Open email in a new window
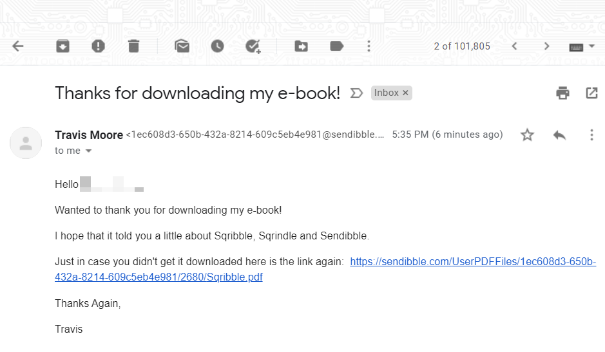This screenshot has height=352, width=605. click(x=591, y=93)
